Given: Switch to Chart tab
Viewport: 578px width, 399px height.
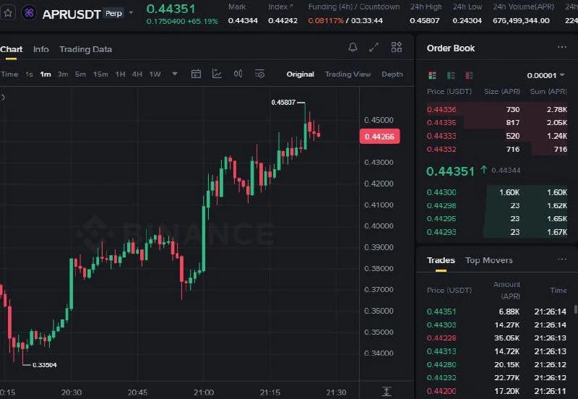Looking at the screenshot, I should (12, 49).
